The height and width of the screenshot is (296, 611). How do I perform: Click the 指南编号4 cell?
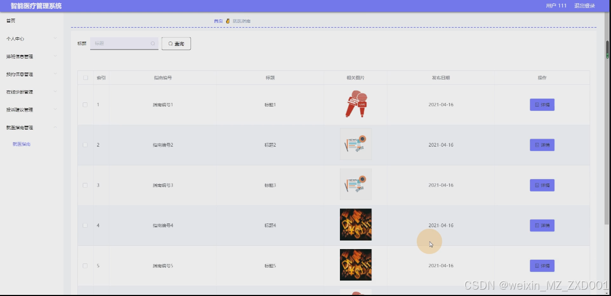[163, 226]
